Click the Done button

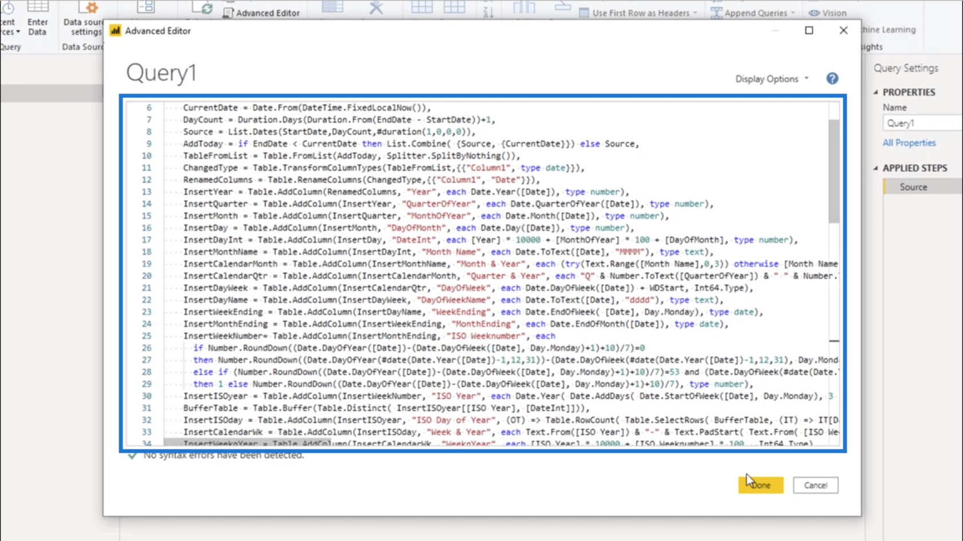761,485
